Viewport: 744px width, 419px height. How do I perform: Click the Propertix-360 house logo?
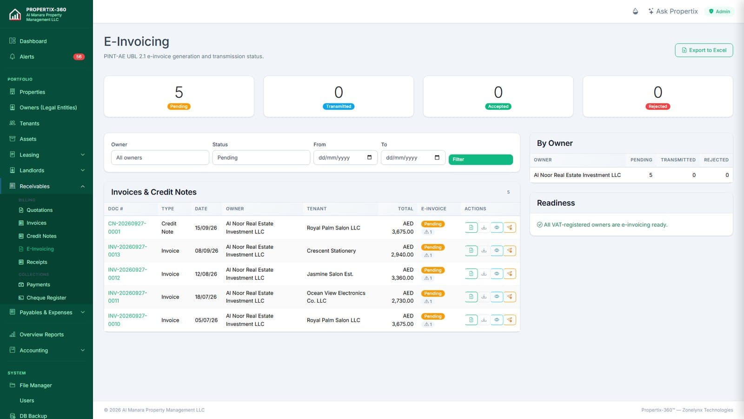[15, 14]
